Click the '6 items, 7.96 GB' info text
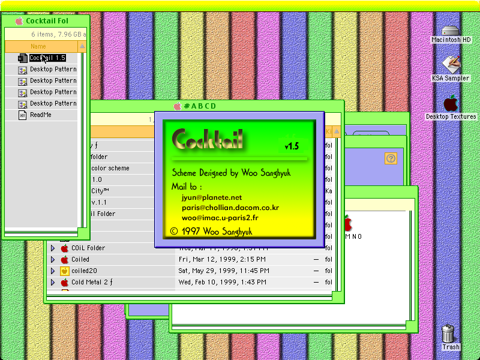Viewport: 480px width, 360px height. 58,34
